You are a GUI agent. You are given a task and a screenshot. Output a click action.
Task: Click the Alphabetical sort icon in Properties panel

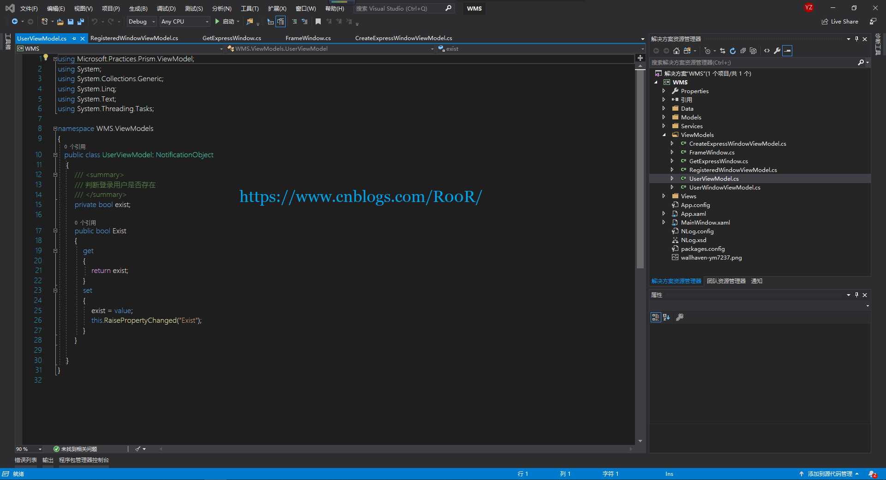(666, 317)
